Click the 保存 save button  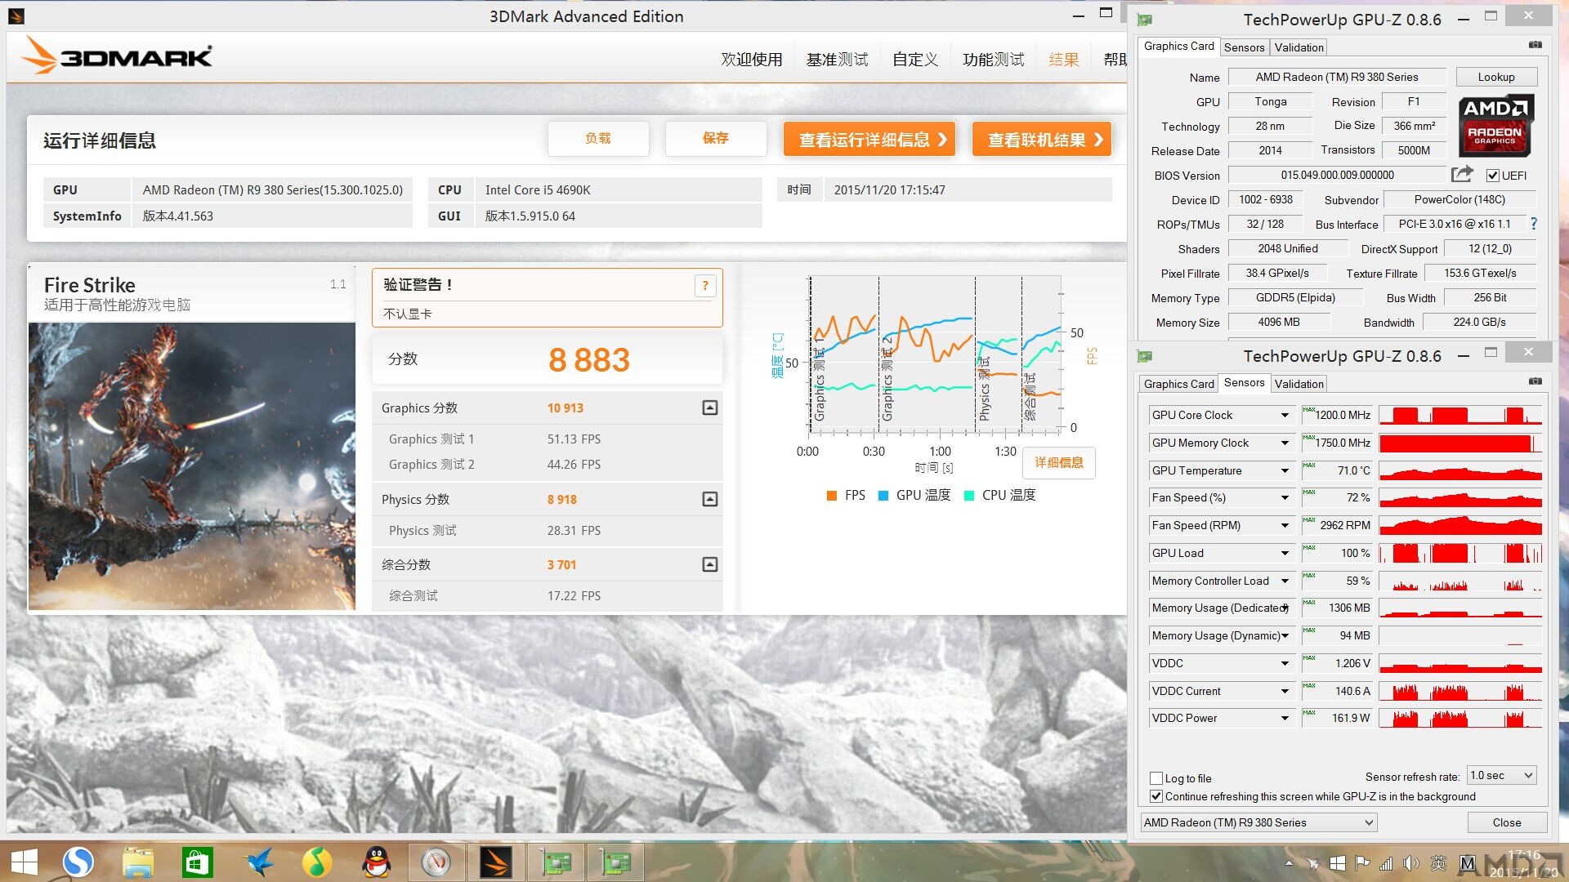pos(716,139)
